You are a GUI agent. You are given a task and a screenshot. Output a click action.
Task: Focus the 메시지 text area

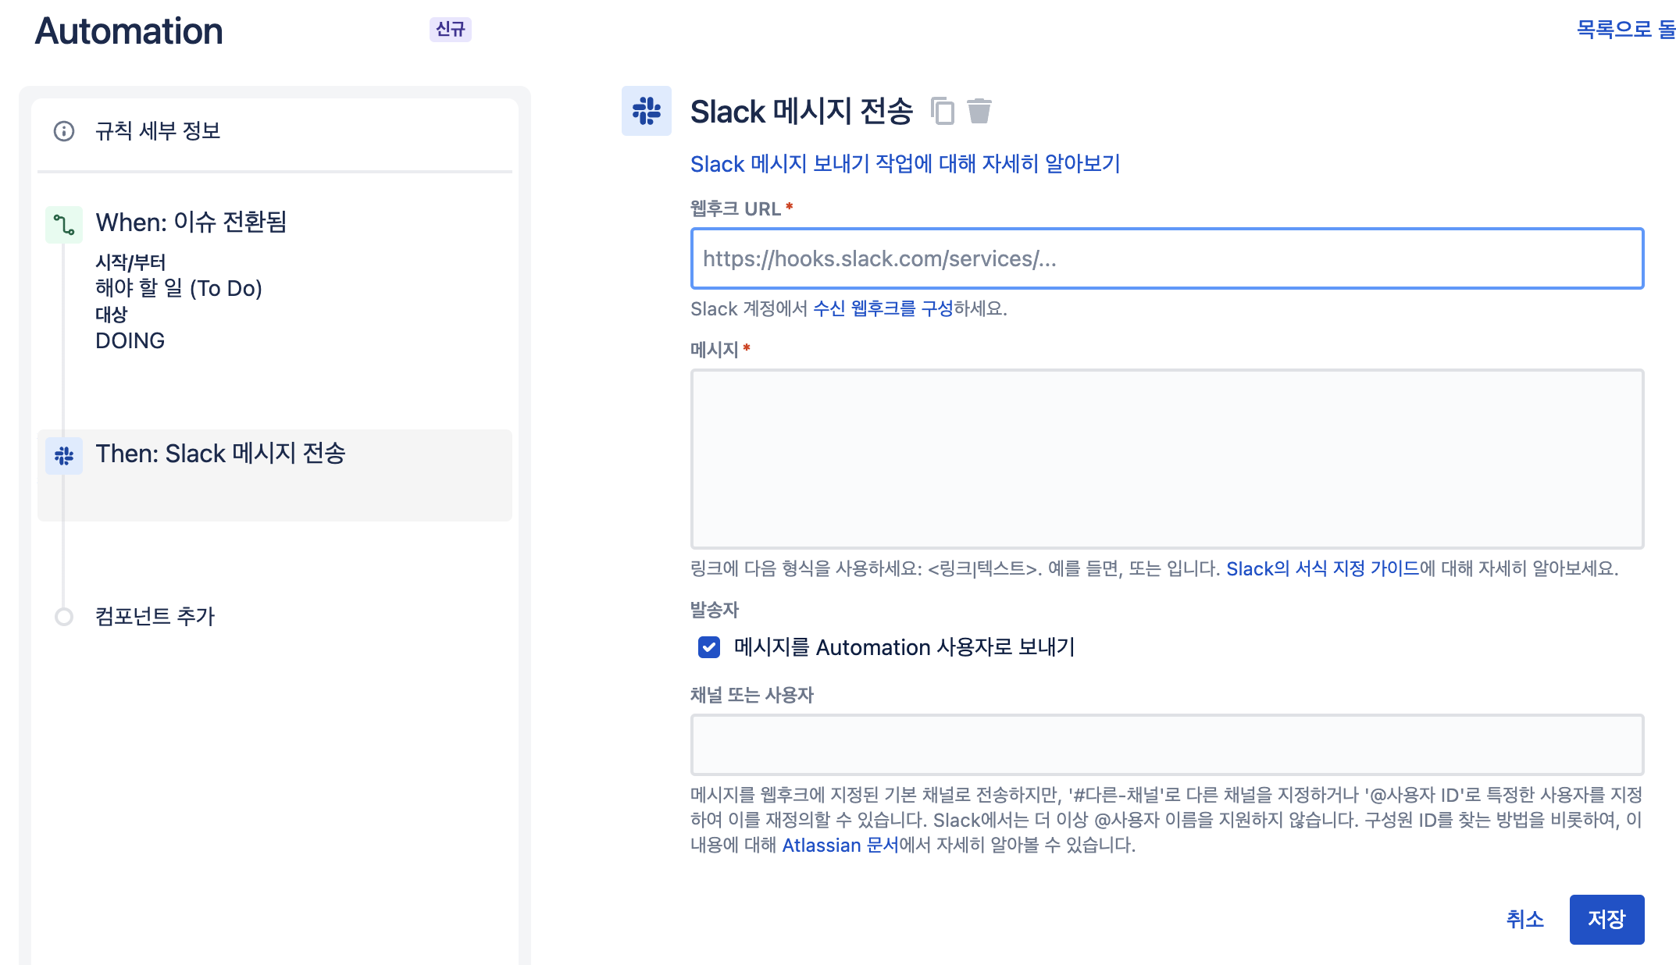(x=1167, y=459)
